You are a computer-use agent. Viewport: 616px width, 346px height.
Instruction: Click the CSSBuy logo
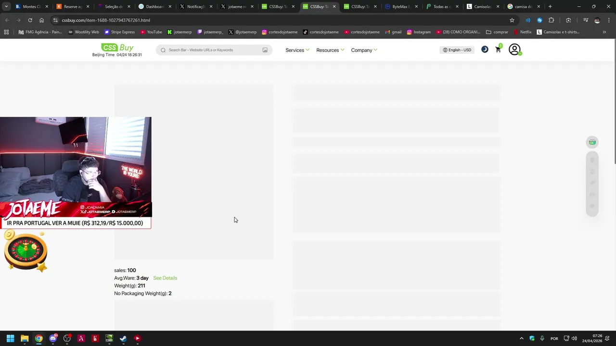(x=117, y=48)
